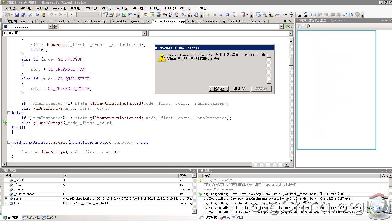The image size is (392, 221).
Task: Click the Undo arrow icon
Action: point(51,15)
